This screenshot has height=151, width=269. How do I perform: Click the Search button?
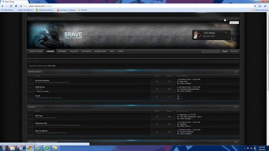click(x=225, y=51)
